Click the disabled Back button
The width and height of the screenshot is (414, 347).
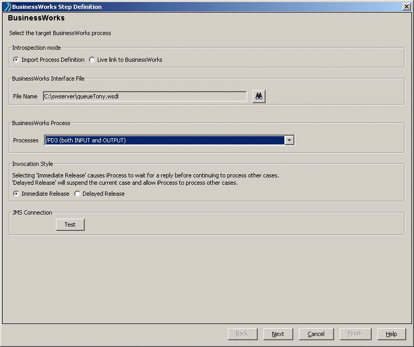[243, 334]
